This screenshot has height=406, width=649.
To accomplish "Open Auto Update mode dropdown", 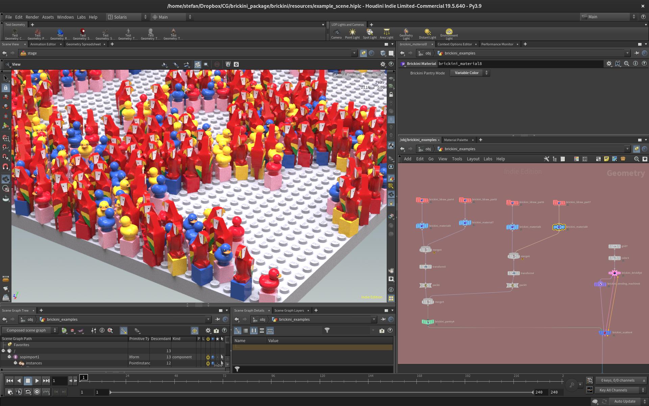I will [628, 402].
